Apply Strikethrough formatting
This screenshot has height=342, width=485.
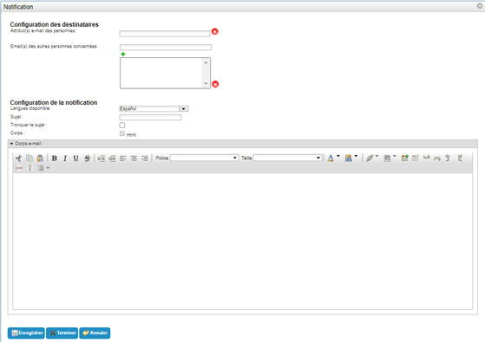pyautogui.click(x=88, y=158)
